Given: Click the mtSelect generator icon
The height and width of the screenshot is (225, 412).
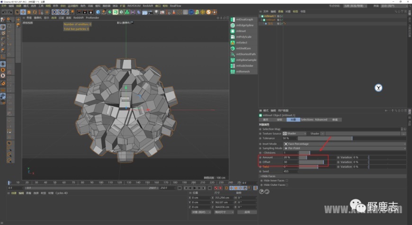Looking at the screenshot, I should (x=233, y=43).
